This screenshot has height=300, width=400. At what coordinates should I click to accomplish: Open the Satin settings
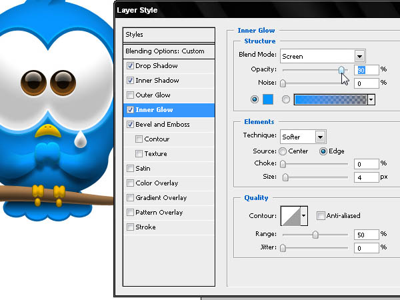click(x=143, y=169)
